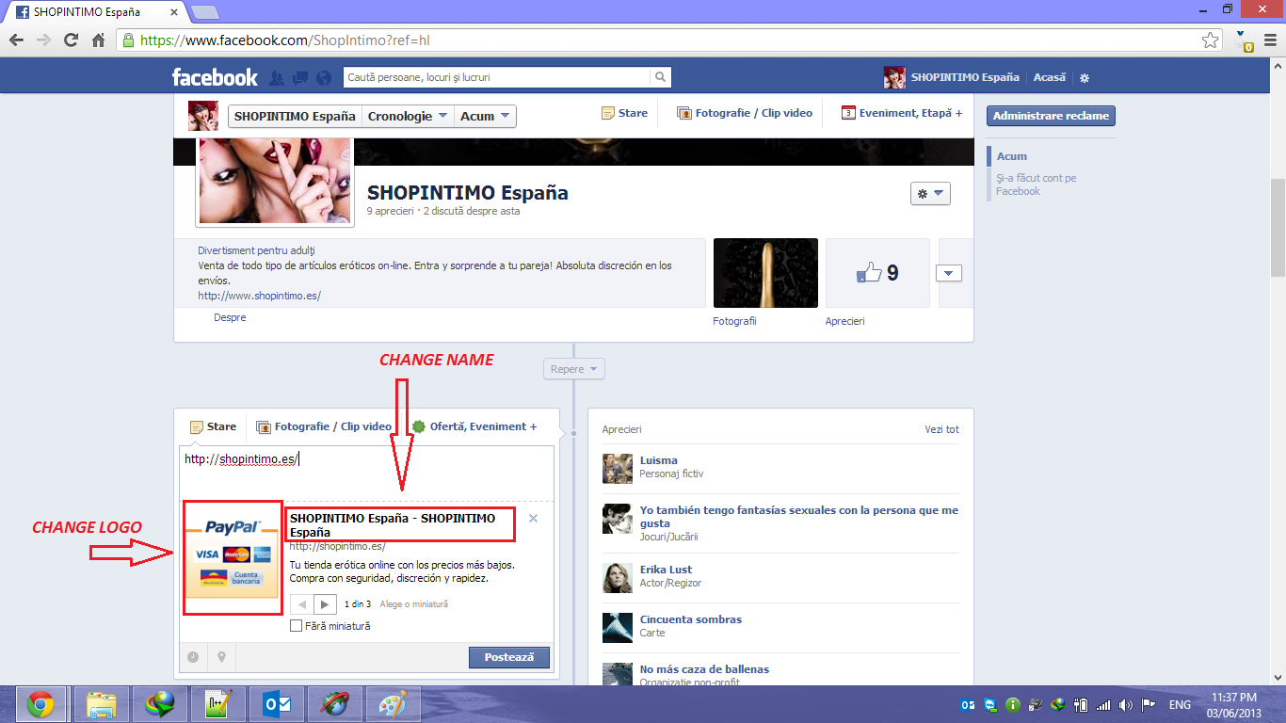This screenshot has width=1286, height=723.
Task: Open Fotografii label under photo thumbnail
Action: 734,321
